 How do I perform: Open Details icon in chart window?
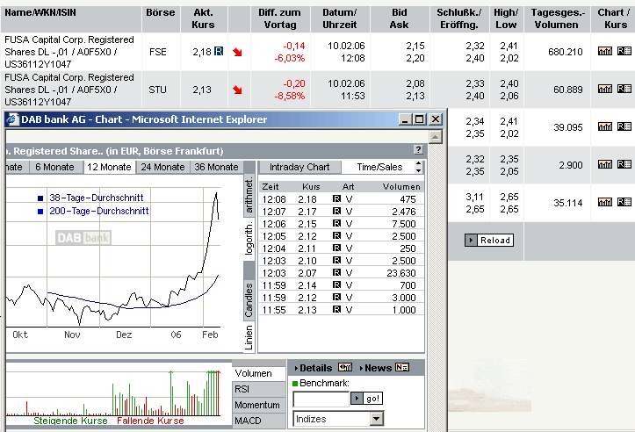345,368
